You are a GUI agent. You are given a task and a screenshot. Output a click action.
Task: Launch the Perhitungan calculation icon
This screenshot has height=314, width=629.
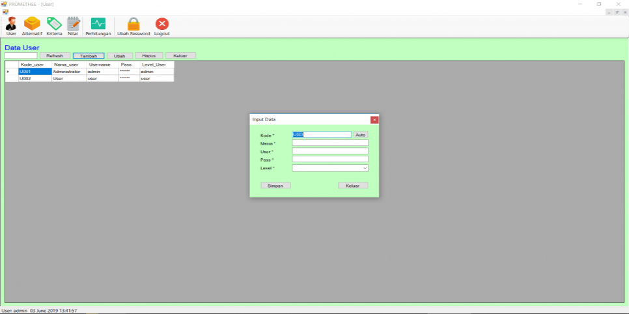pos(98,25)
